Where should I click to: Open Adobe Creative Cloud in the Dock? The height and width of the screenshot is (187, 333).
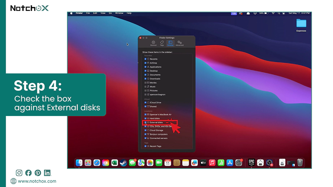click(105, 162)
